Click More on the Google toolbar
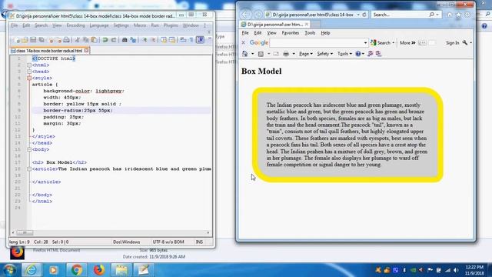 [x=407, y=43]
